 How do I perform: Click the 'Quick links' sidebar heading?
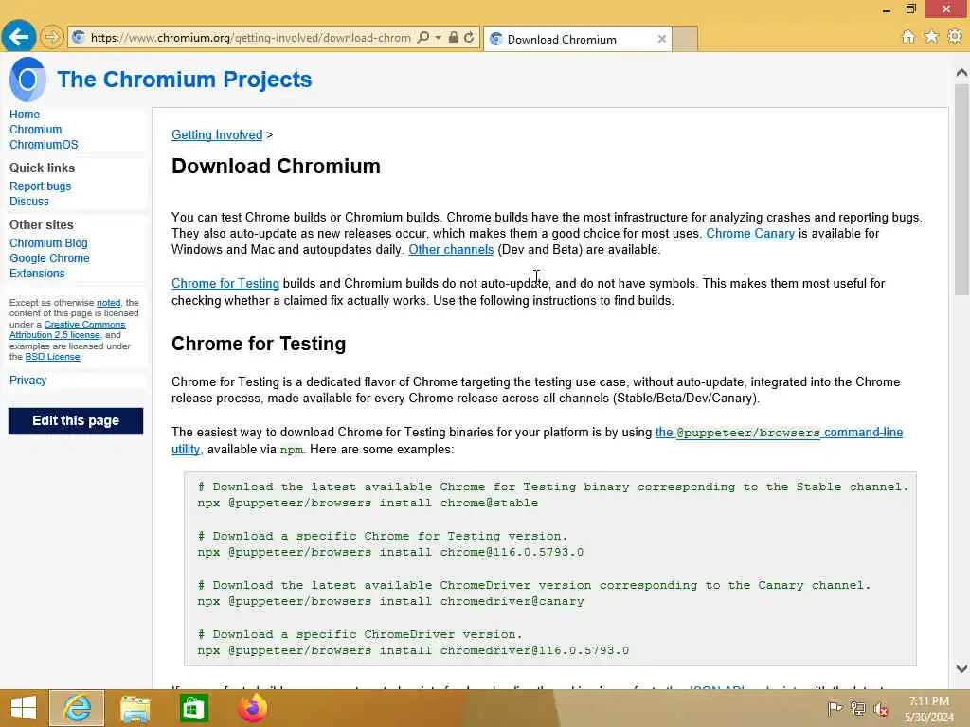[42, 168]
